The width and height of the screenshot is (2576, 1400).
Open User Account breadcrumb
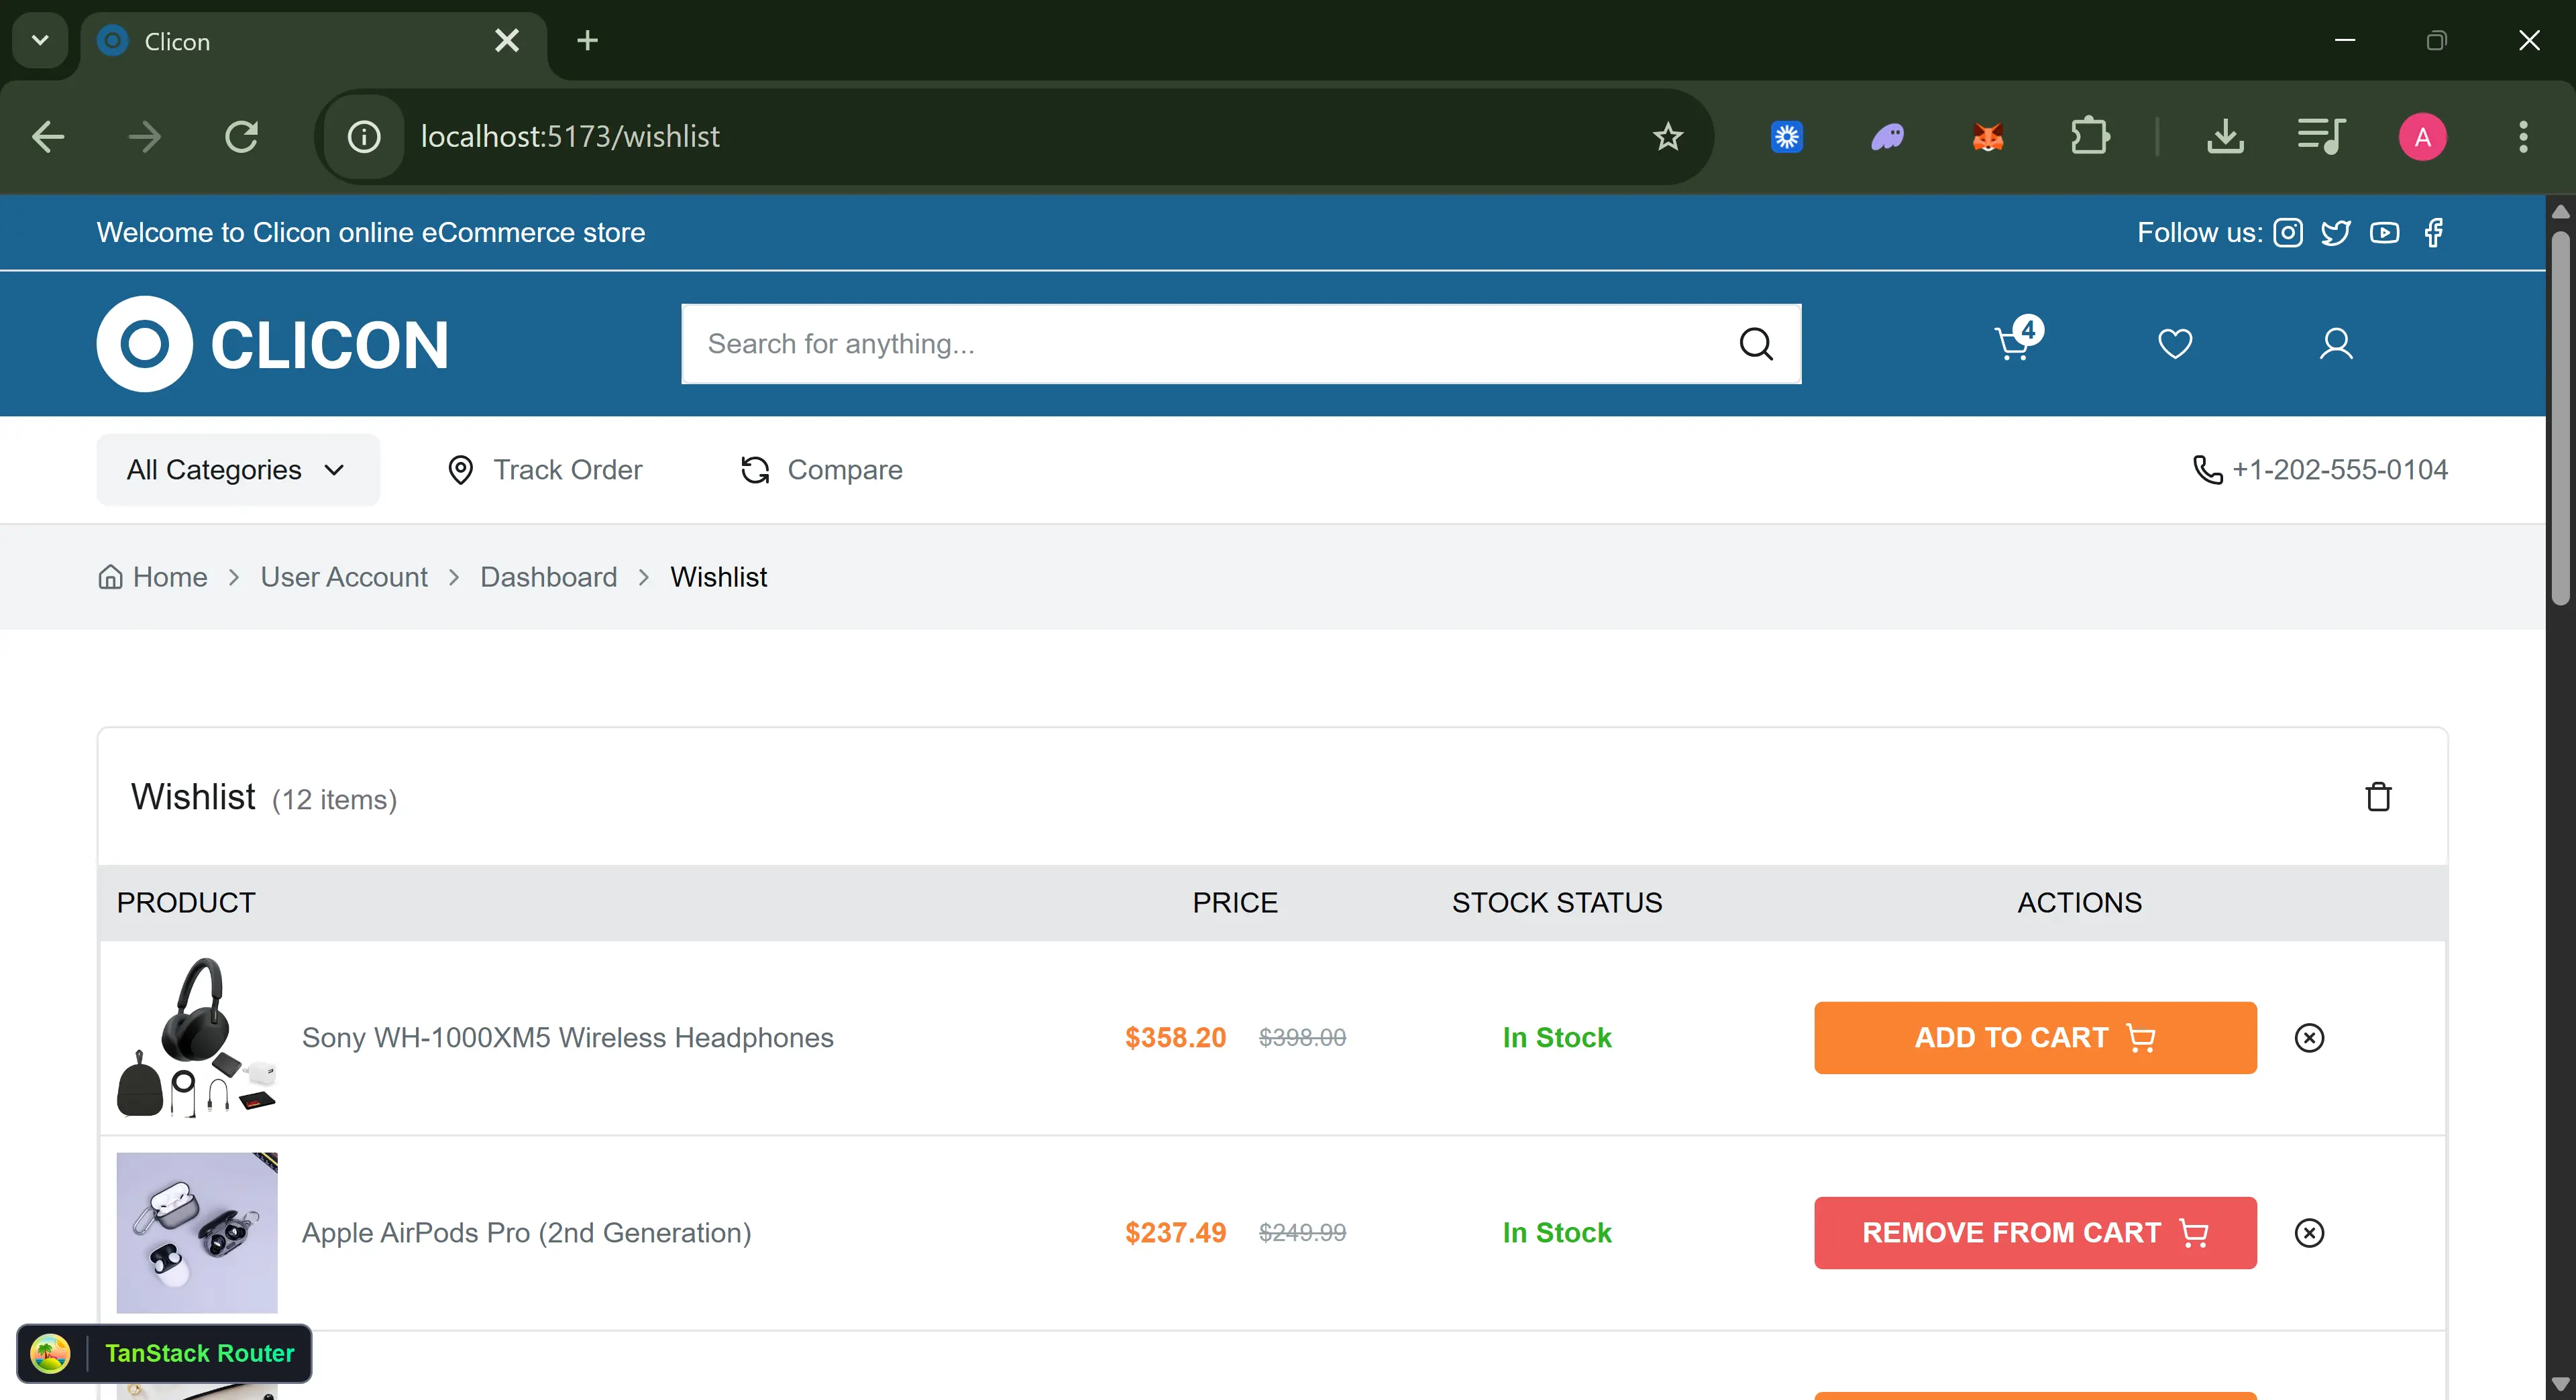point(344,577)
